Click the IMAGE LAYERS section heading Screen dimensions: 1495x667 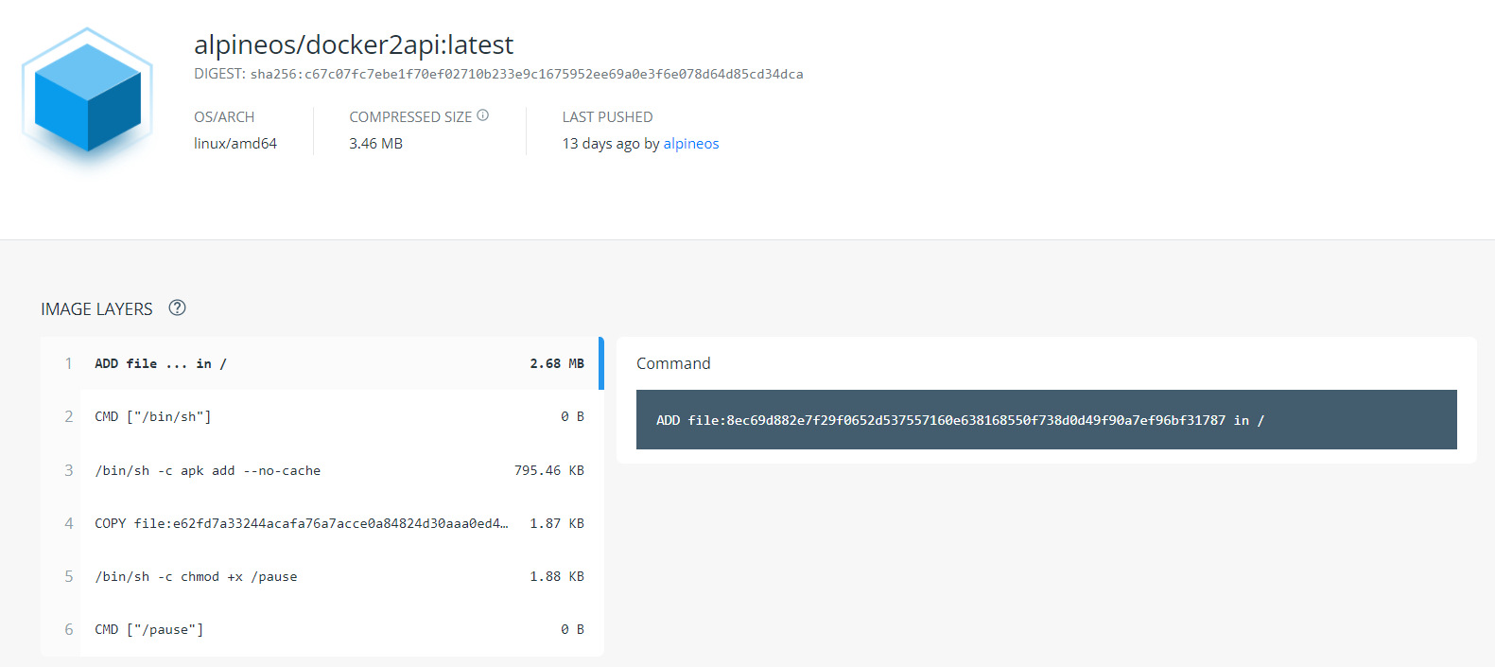point(96,309)
